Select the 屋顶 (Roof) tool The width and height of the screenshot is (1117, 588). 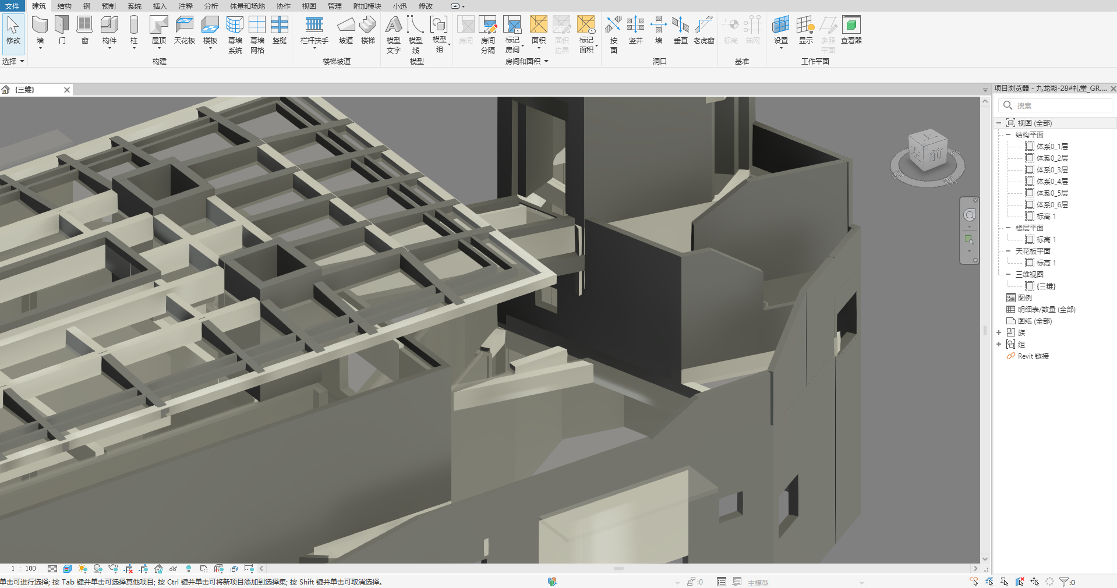point(158,30)
